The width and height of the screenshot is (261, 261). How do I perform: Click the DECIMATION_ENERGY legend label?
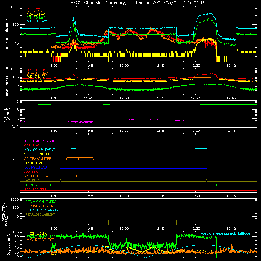click(x=42, y=202)
